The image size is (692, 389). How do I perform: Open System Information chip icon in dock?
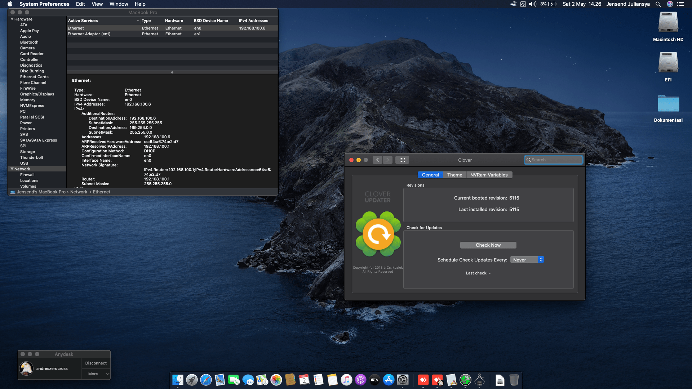point(479,380)
